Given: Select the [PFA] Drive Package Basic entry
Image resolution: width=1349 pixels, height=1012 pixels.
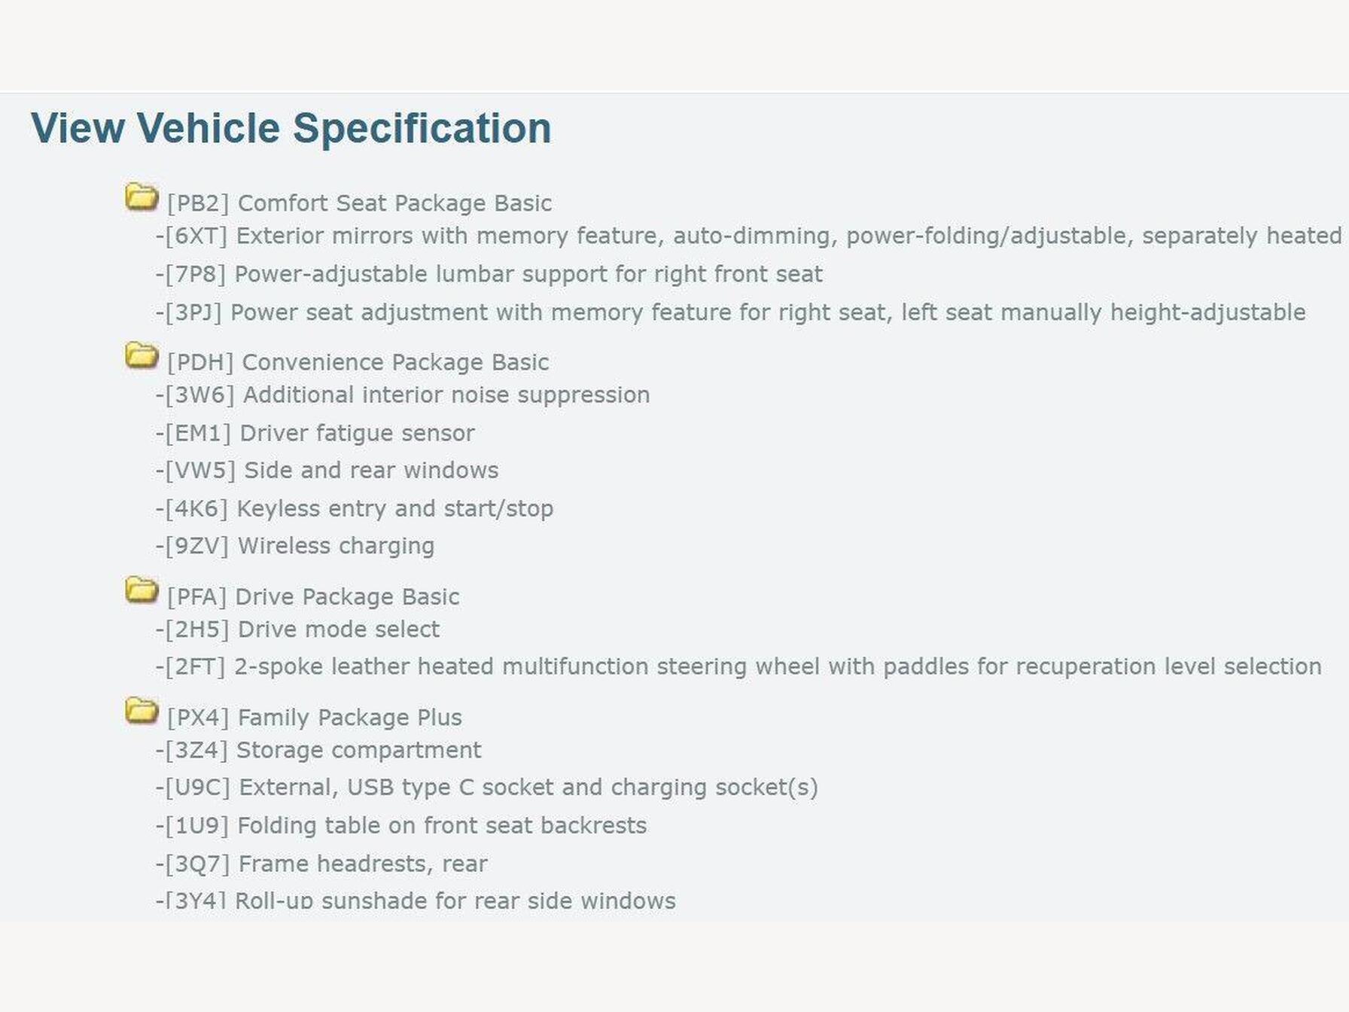Looking at the screenshot, I should [x=313, y=597].
